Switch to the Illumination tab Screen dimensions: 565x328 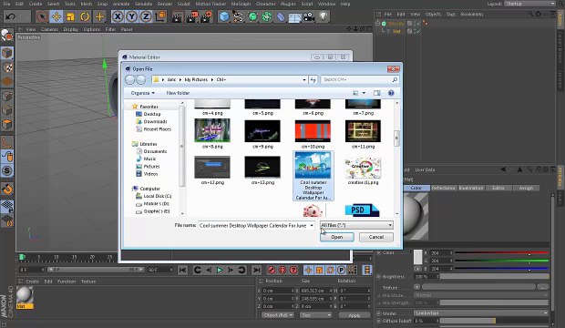tap(471, 188)
